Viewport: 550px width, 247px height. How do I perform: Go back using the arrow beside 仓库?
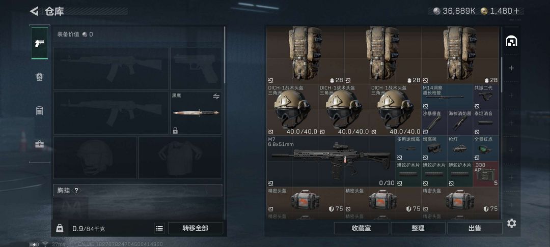point(34,11)
